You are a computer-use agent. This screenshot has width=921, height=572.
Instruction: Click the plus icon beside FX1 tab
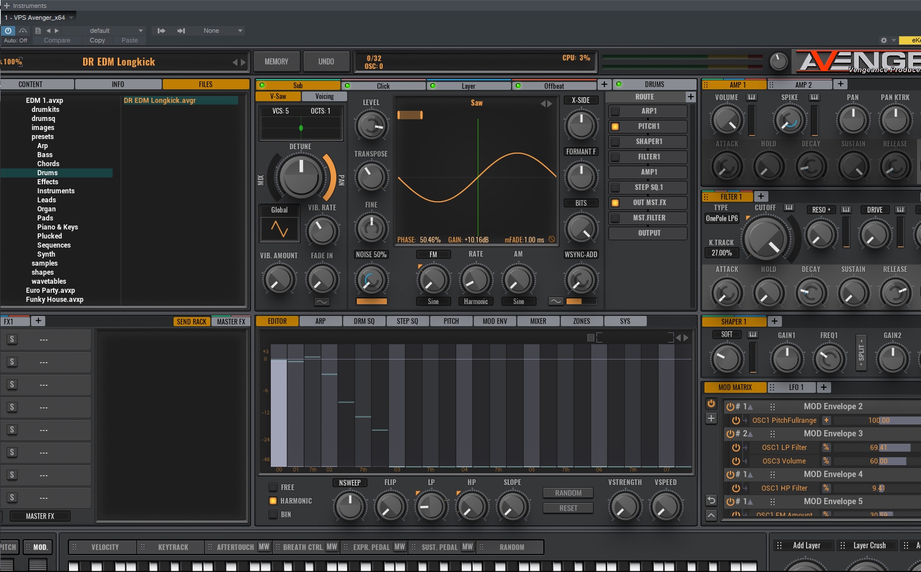38,321
